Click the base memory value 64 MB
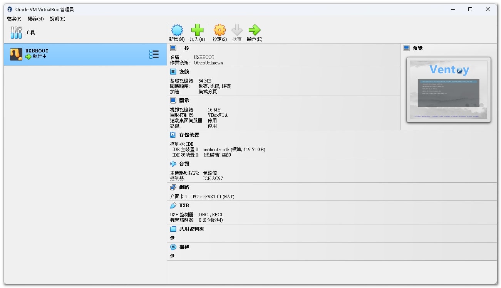The image size is (501, 288). click(x=205, y=81)
